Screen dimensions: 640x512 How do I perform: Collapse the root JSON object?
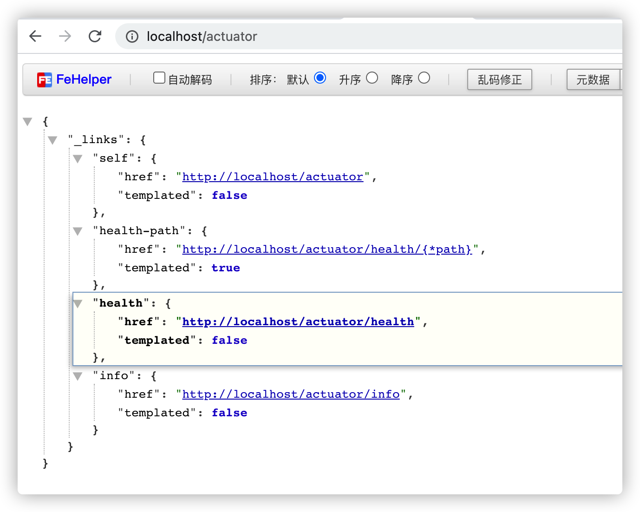(28, 122)
